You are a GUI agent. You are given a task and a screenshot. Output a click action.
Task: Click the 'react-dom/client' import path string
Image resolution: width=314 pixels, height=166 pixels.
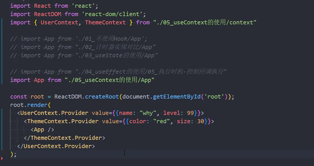[x=112, y=14]
